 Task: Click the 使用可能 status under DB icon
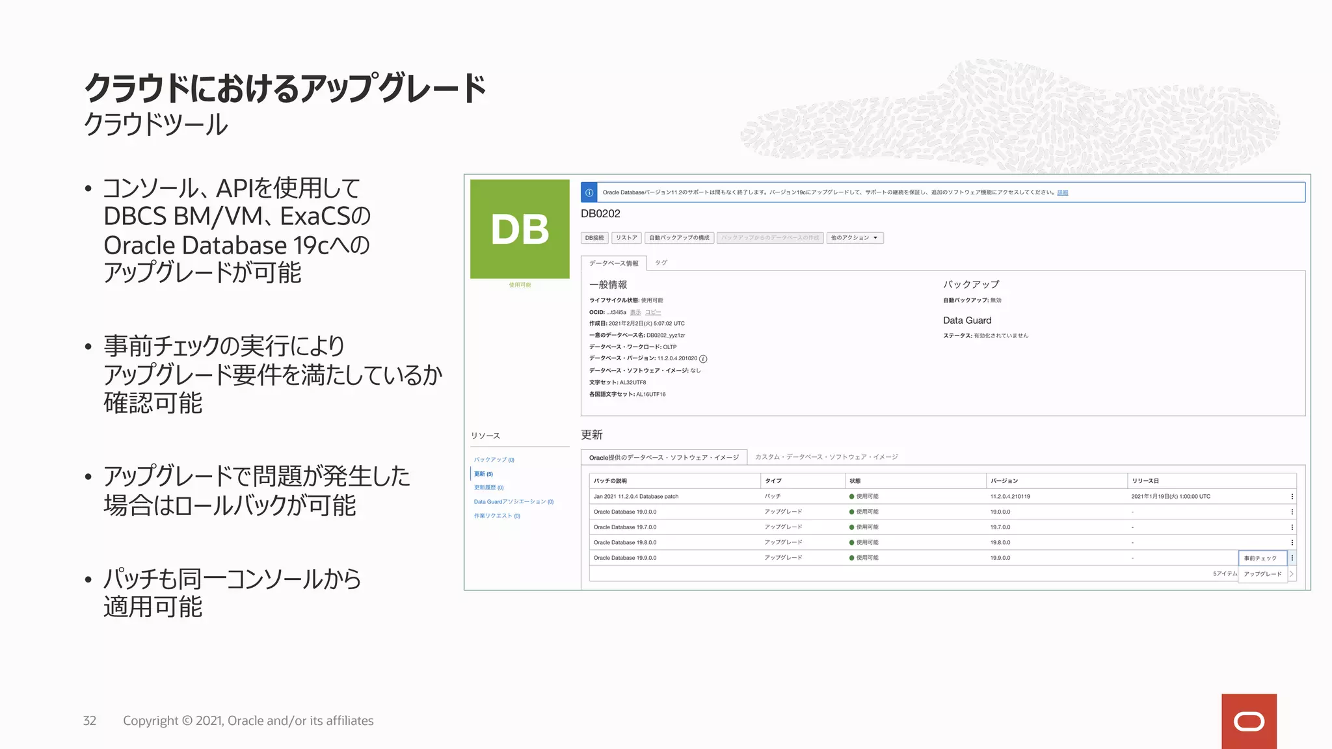tap(520, 285)
